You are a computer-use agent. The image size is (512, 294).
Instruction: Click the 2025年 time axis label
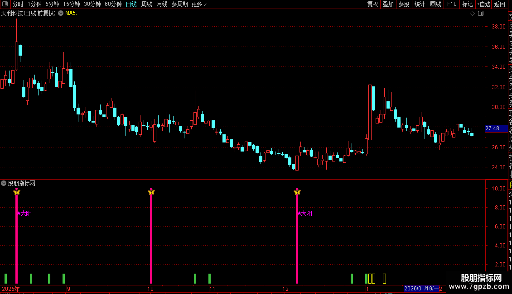pyautogui.click(x=11, y=289)
